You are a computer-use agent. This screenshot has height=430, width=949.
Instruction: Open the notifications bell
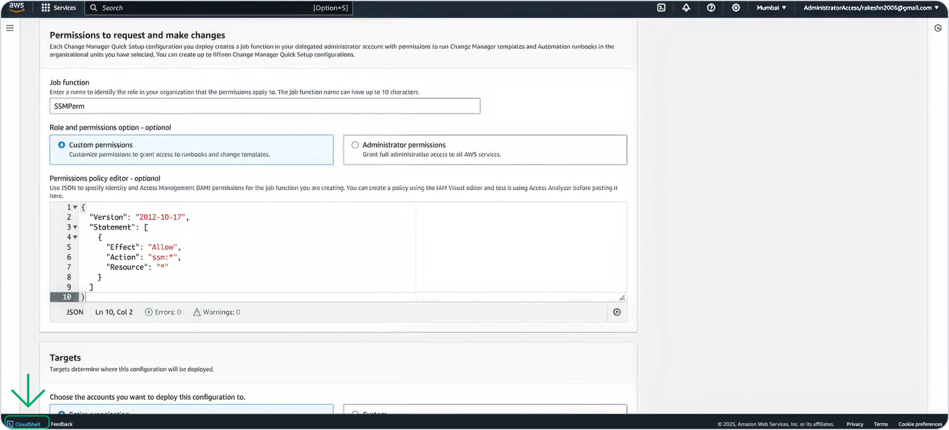(x=686, y=8)
